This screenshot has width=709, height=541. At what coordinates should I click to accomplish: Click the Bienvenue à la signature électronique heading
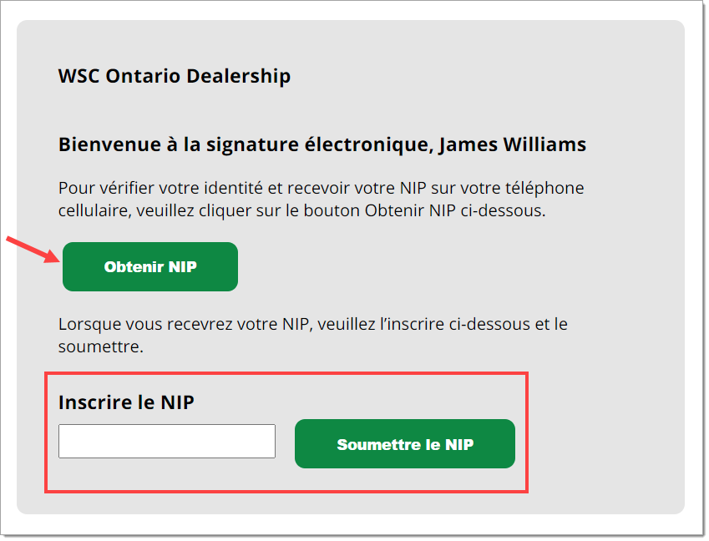point(322,144)
